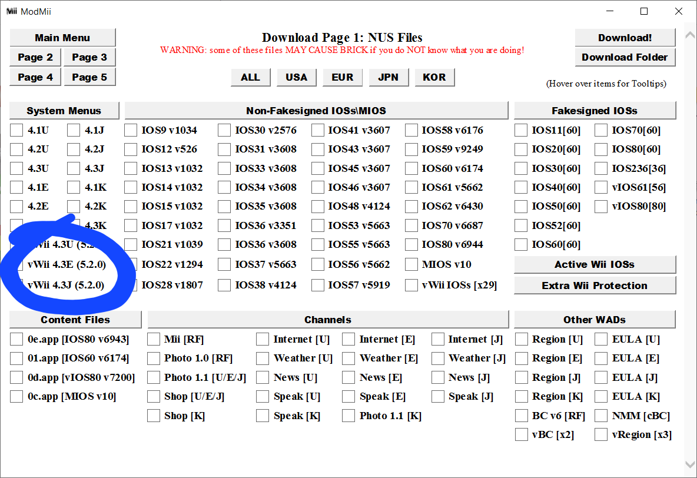Select IOS36 v3351 checkbox

point(224,225)
